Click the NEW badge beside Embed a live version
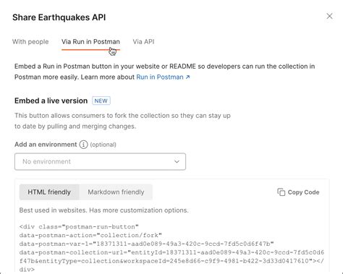 click(x=101, y=100)
